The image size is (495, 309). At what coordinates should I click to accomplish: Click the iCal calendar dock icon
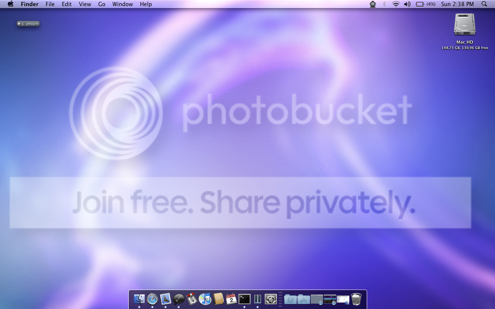(x=231, y=299)
